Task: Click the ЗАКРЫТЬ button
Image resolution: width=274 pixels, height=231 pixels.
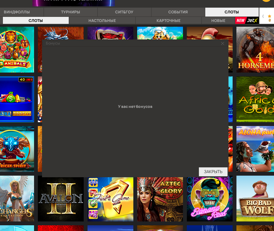Action: (213, 172)
